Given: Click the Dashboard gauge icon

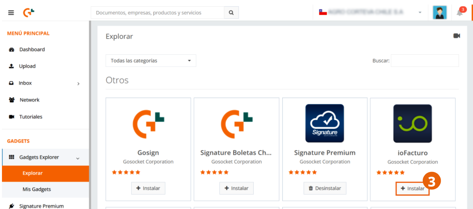Looking at the screenshot, I should [x=12, y=49].
